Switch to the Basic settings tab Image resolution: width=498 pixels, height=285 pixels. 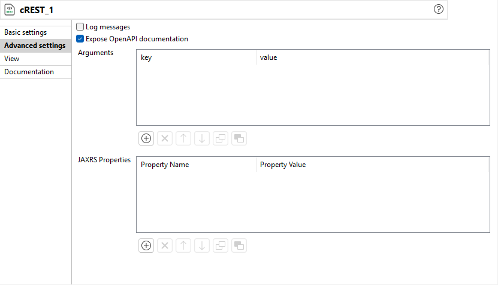[x=35, y=32]
